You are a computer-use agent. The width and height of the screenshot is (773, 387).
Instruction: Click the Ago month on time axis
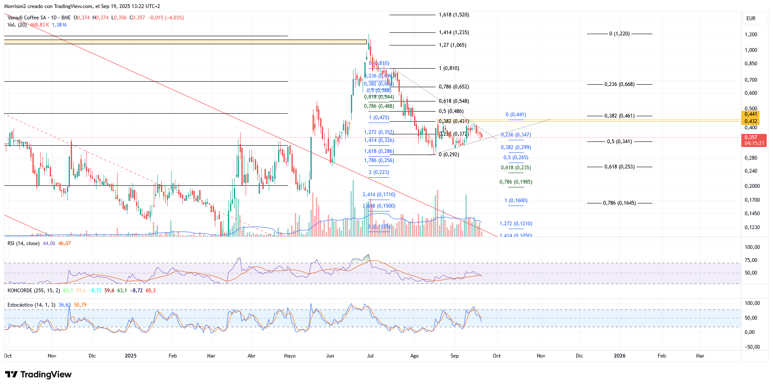coord(415,356)
